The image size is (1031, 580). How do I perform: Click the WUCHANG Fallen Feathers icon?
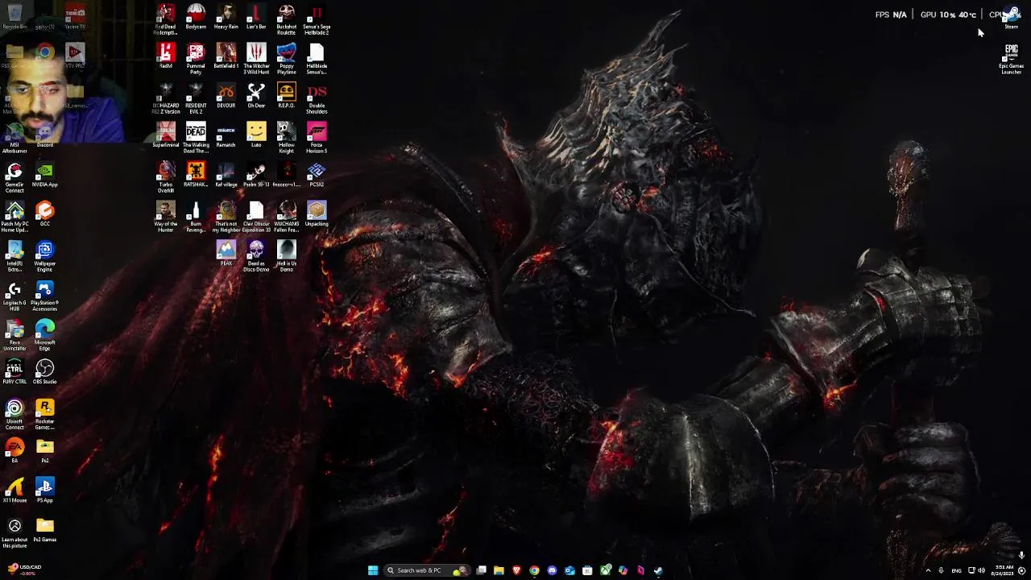(x=286, y=217)
